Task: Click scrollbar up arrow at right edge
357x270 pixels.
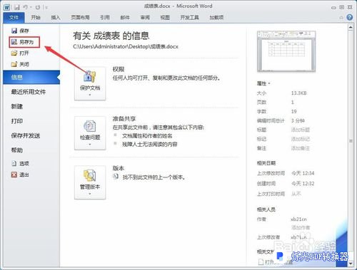Action: pos(351,27)
